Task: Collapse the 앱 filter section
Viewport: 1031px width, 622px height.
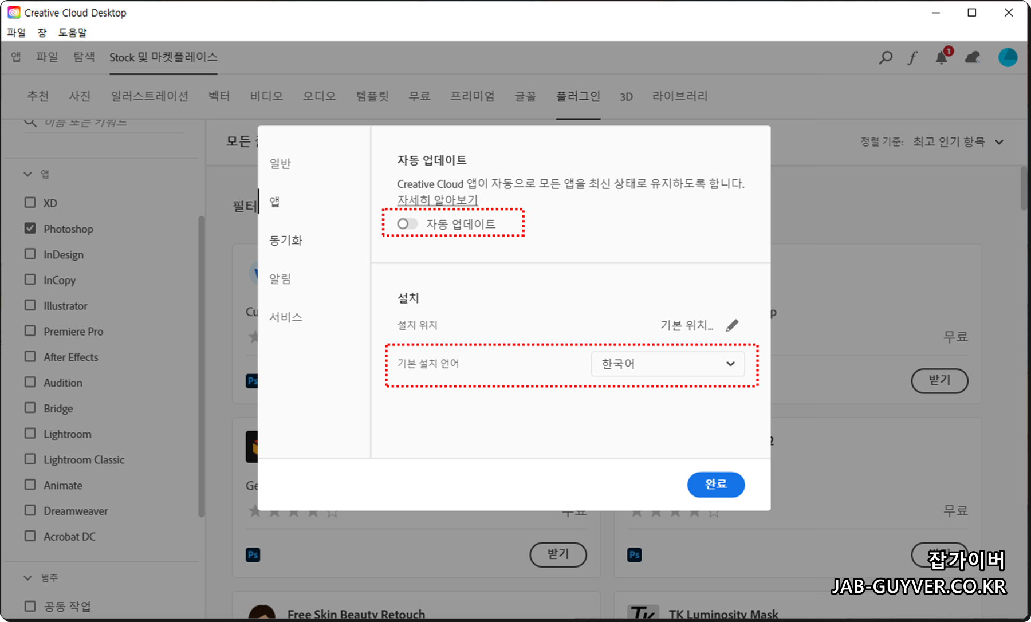Action: (27, 174)
